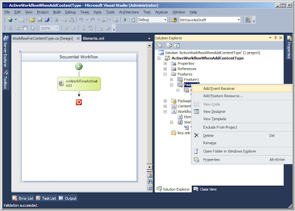Open the Server Explorer side panel

(6, 52)
